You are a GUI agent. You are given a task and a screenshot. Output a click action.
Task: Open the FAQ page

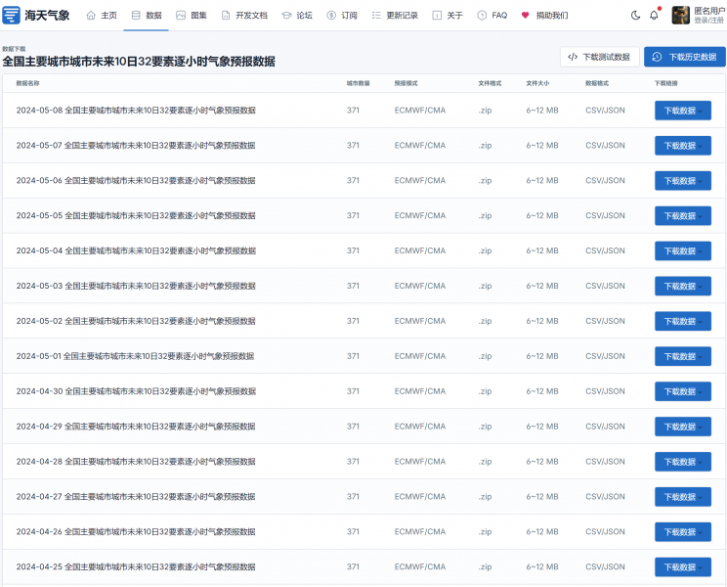tap(492, 16)
